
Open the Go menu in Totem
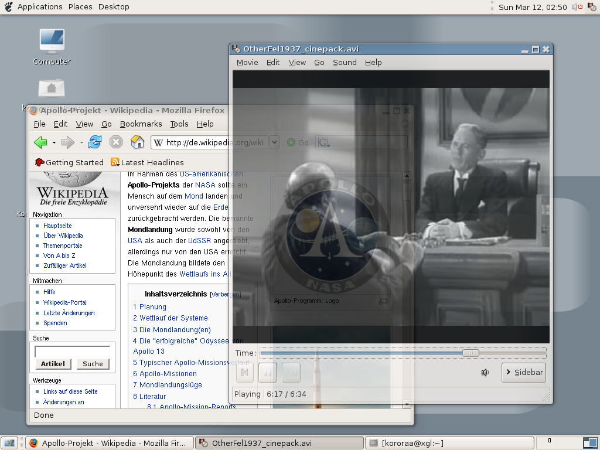[319, 62]
